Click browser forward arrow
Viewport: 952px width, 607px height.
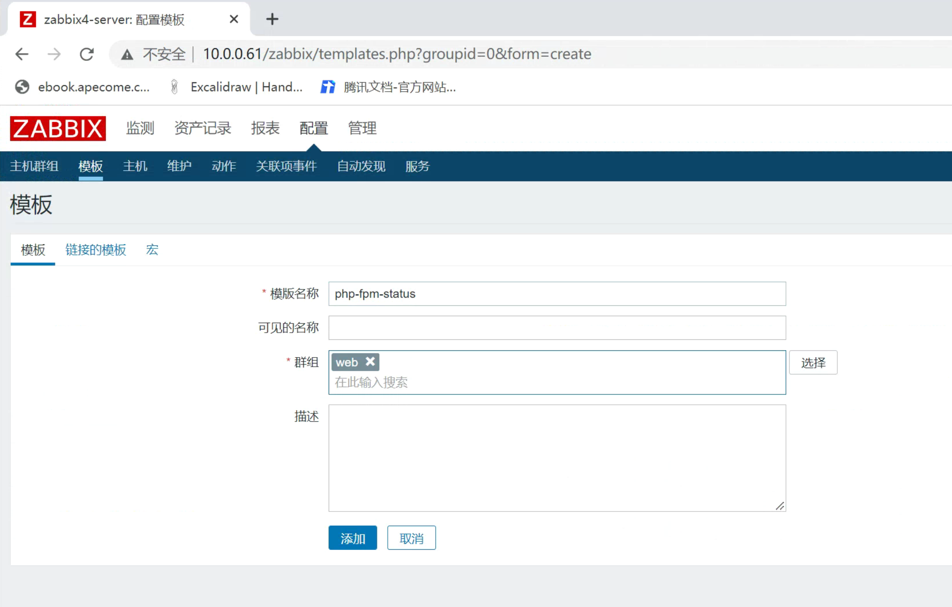54,55
